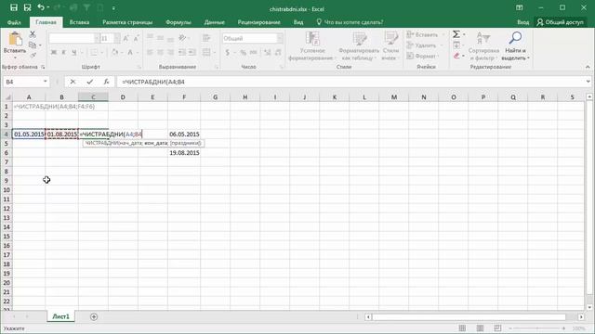Switch to the Рецензирование tab
The image size is (595, 334).
tap(259, 22)
